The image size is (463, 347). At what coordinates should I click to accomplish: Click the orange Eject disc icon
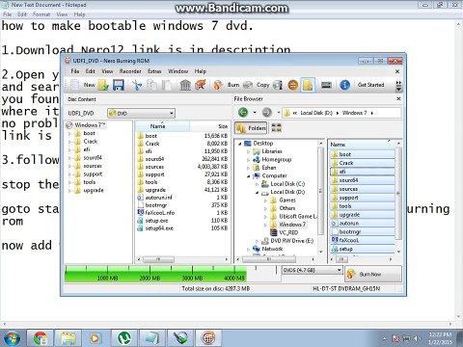tap(292, 85)
